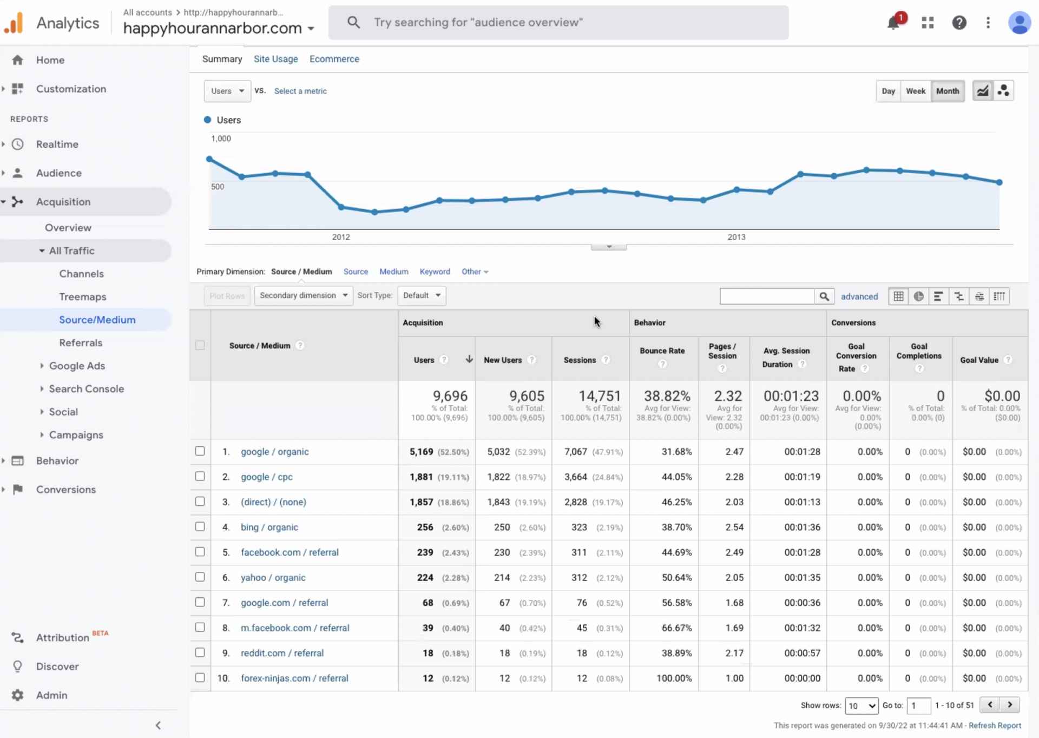
Task: Switch the chart granularity to Week
Action: pyautogui.click(x=915, y=90)
